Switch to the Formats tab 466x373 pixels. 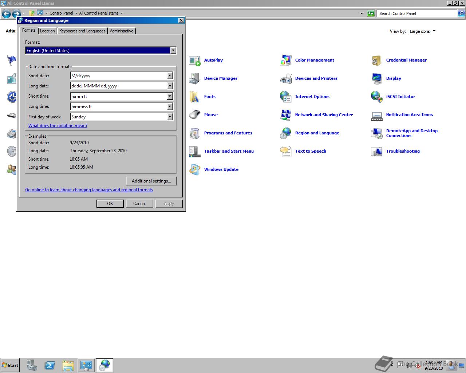click(x=29, y=30)
